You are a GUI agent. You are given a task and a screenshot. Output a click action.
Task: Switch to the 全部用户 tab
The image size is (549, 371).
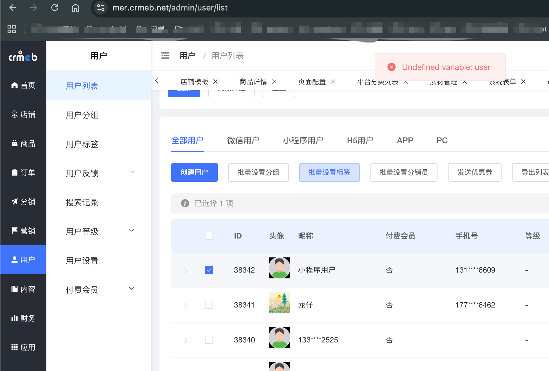click(187, 141)
